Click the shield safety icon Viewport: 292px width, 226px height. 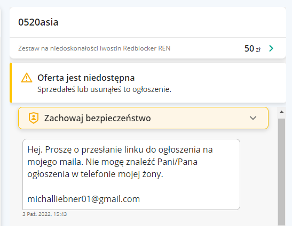[34, 118]
